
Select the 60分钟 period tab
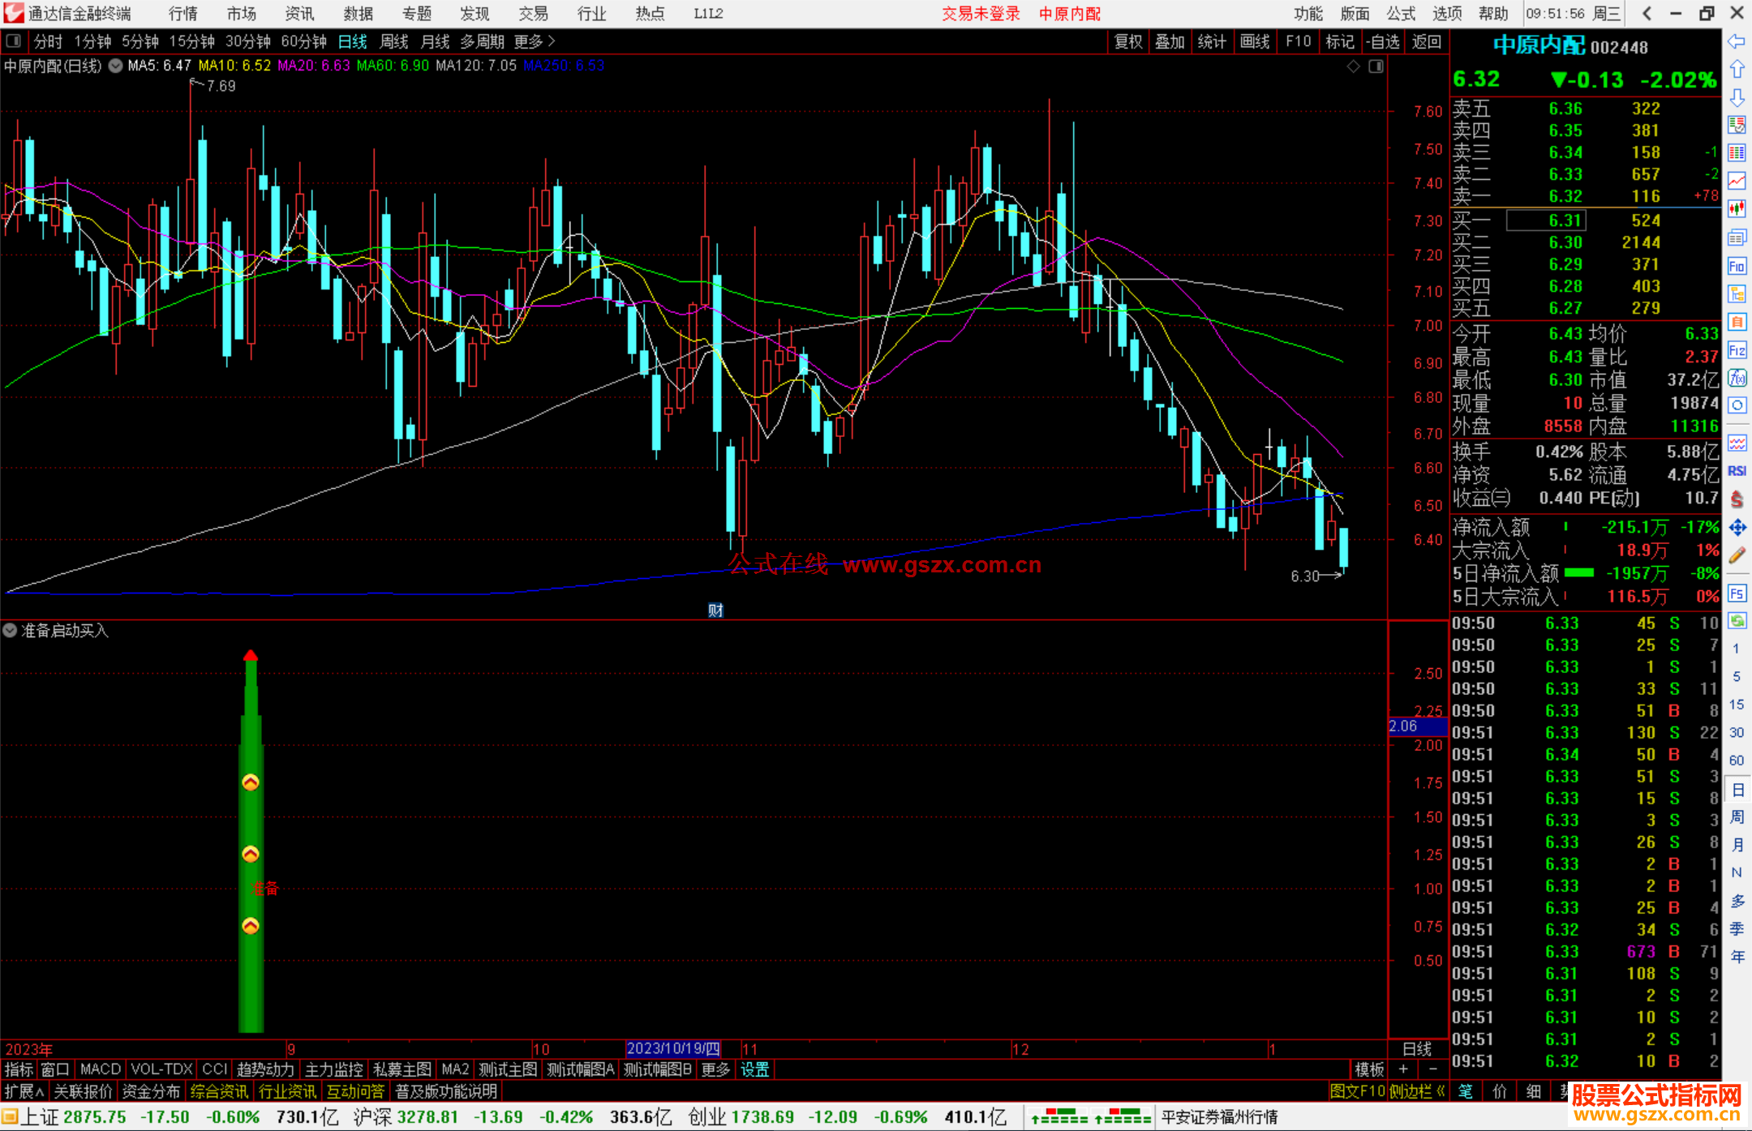[303, 41]
